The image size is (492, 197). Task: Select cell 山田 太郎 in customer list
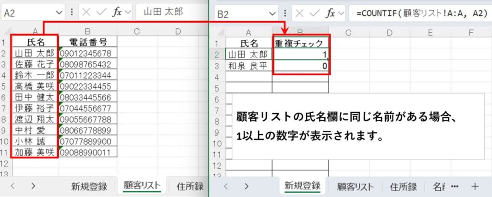35,53
